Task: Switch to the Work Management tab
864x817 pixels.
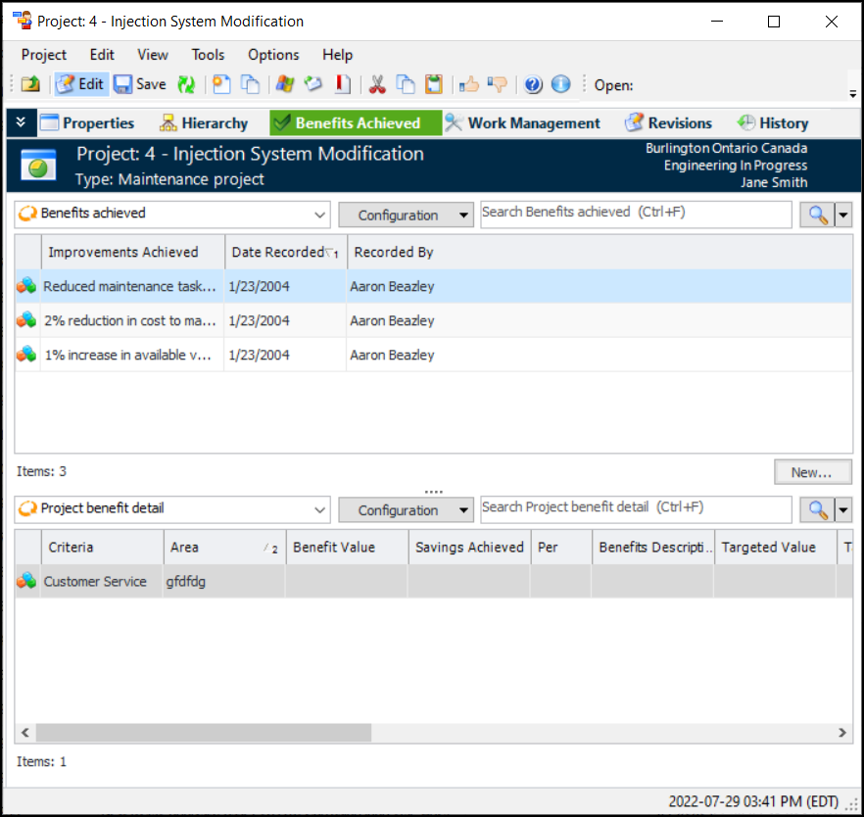Action: tap(522, 123)
